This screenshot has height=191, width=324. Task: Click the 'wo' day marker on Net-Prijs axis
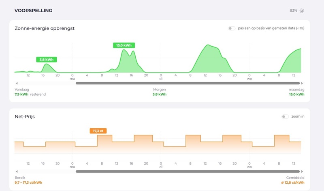(249, 167)
